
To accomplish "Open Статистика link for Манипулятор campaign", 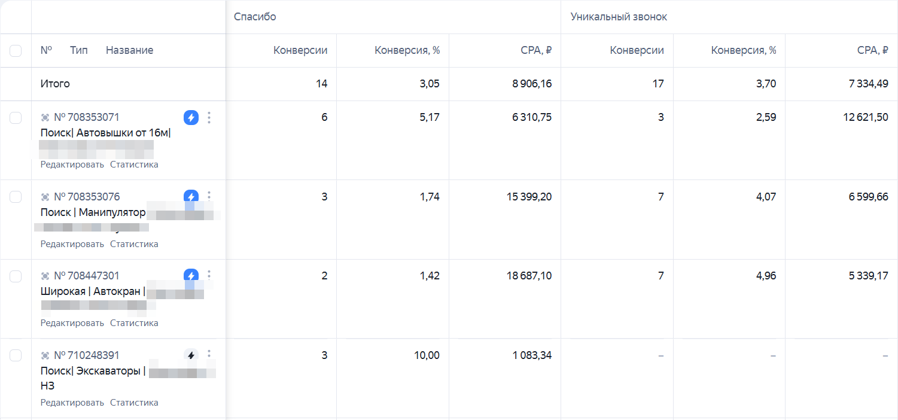I will pos(134,244).
